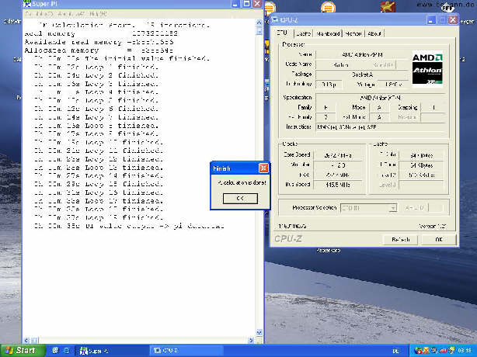Open the Processor Selection dropdown in CPU-Z

(393, 208)
